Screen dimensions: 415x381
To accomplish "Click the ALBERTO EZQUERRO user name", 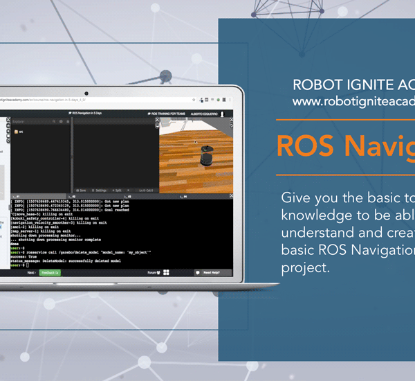I will [x=204, y=114].
